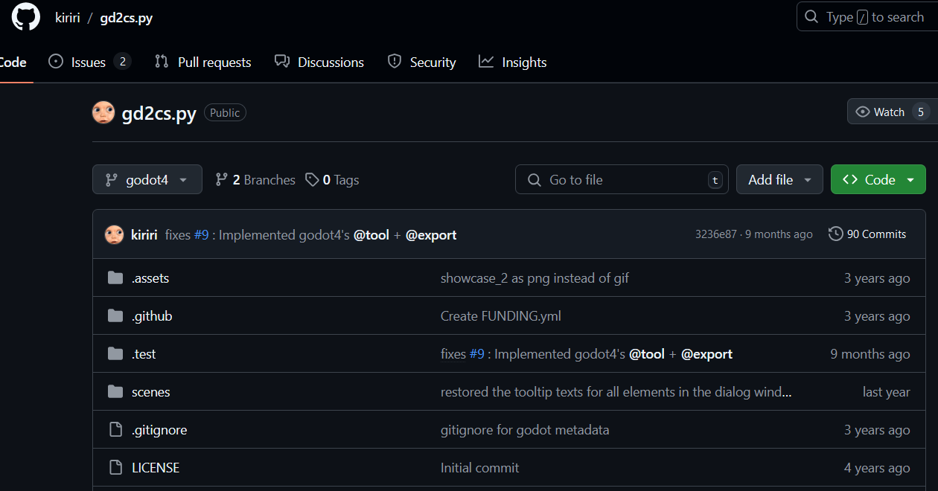Open the #9 issue link in latest commit
Viewport: 938px width, 491px height.
click(201, 235)
